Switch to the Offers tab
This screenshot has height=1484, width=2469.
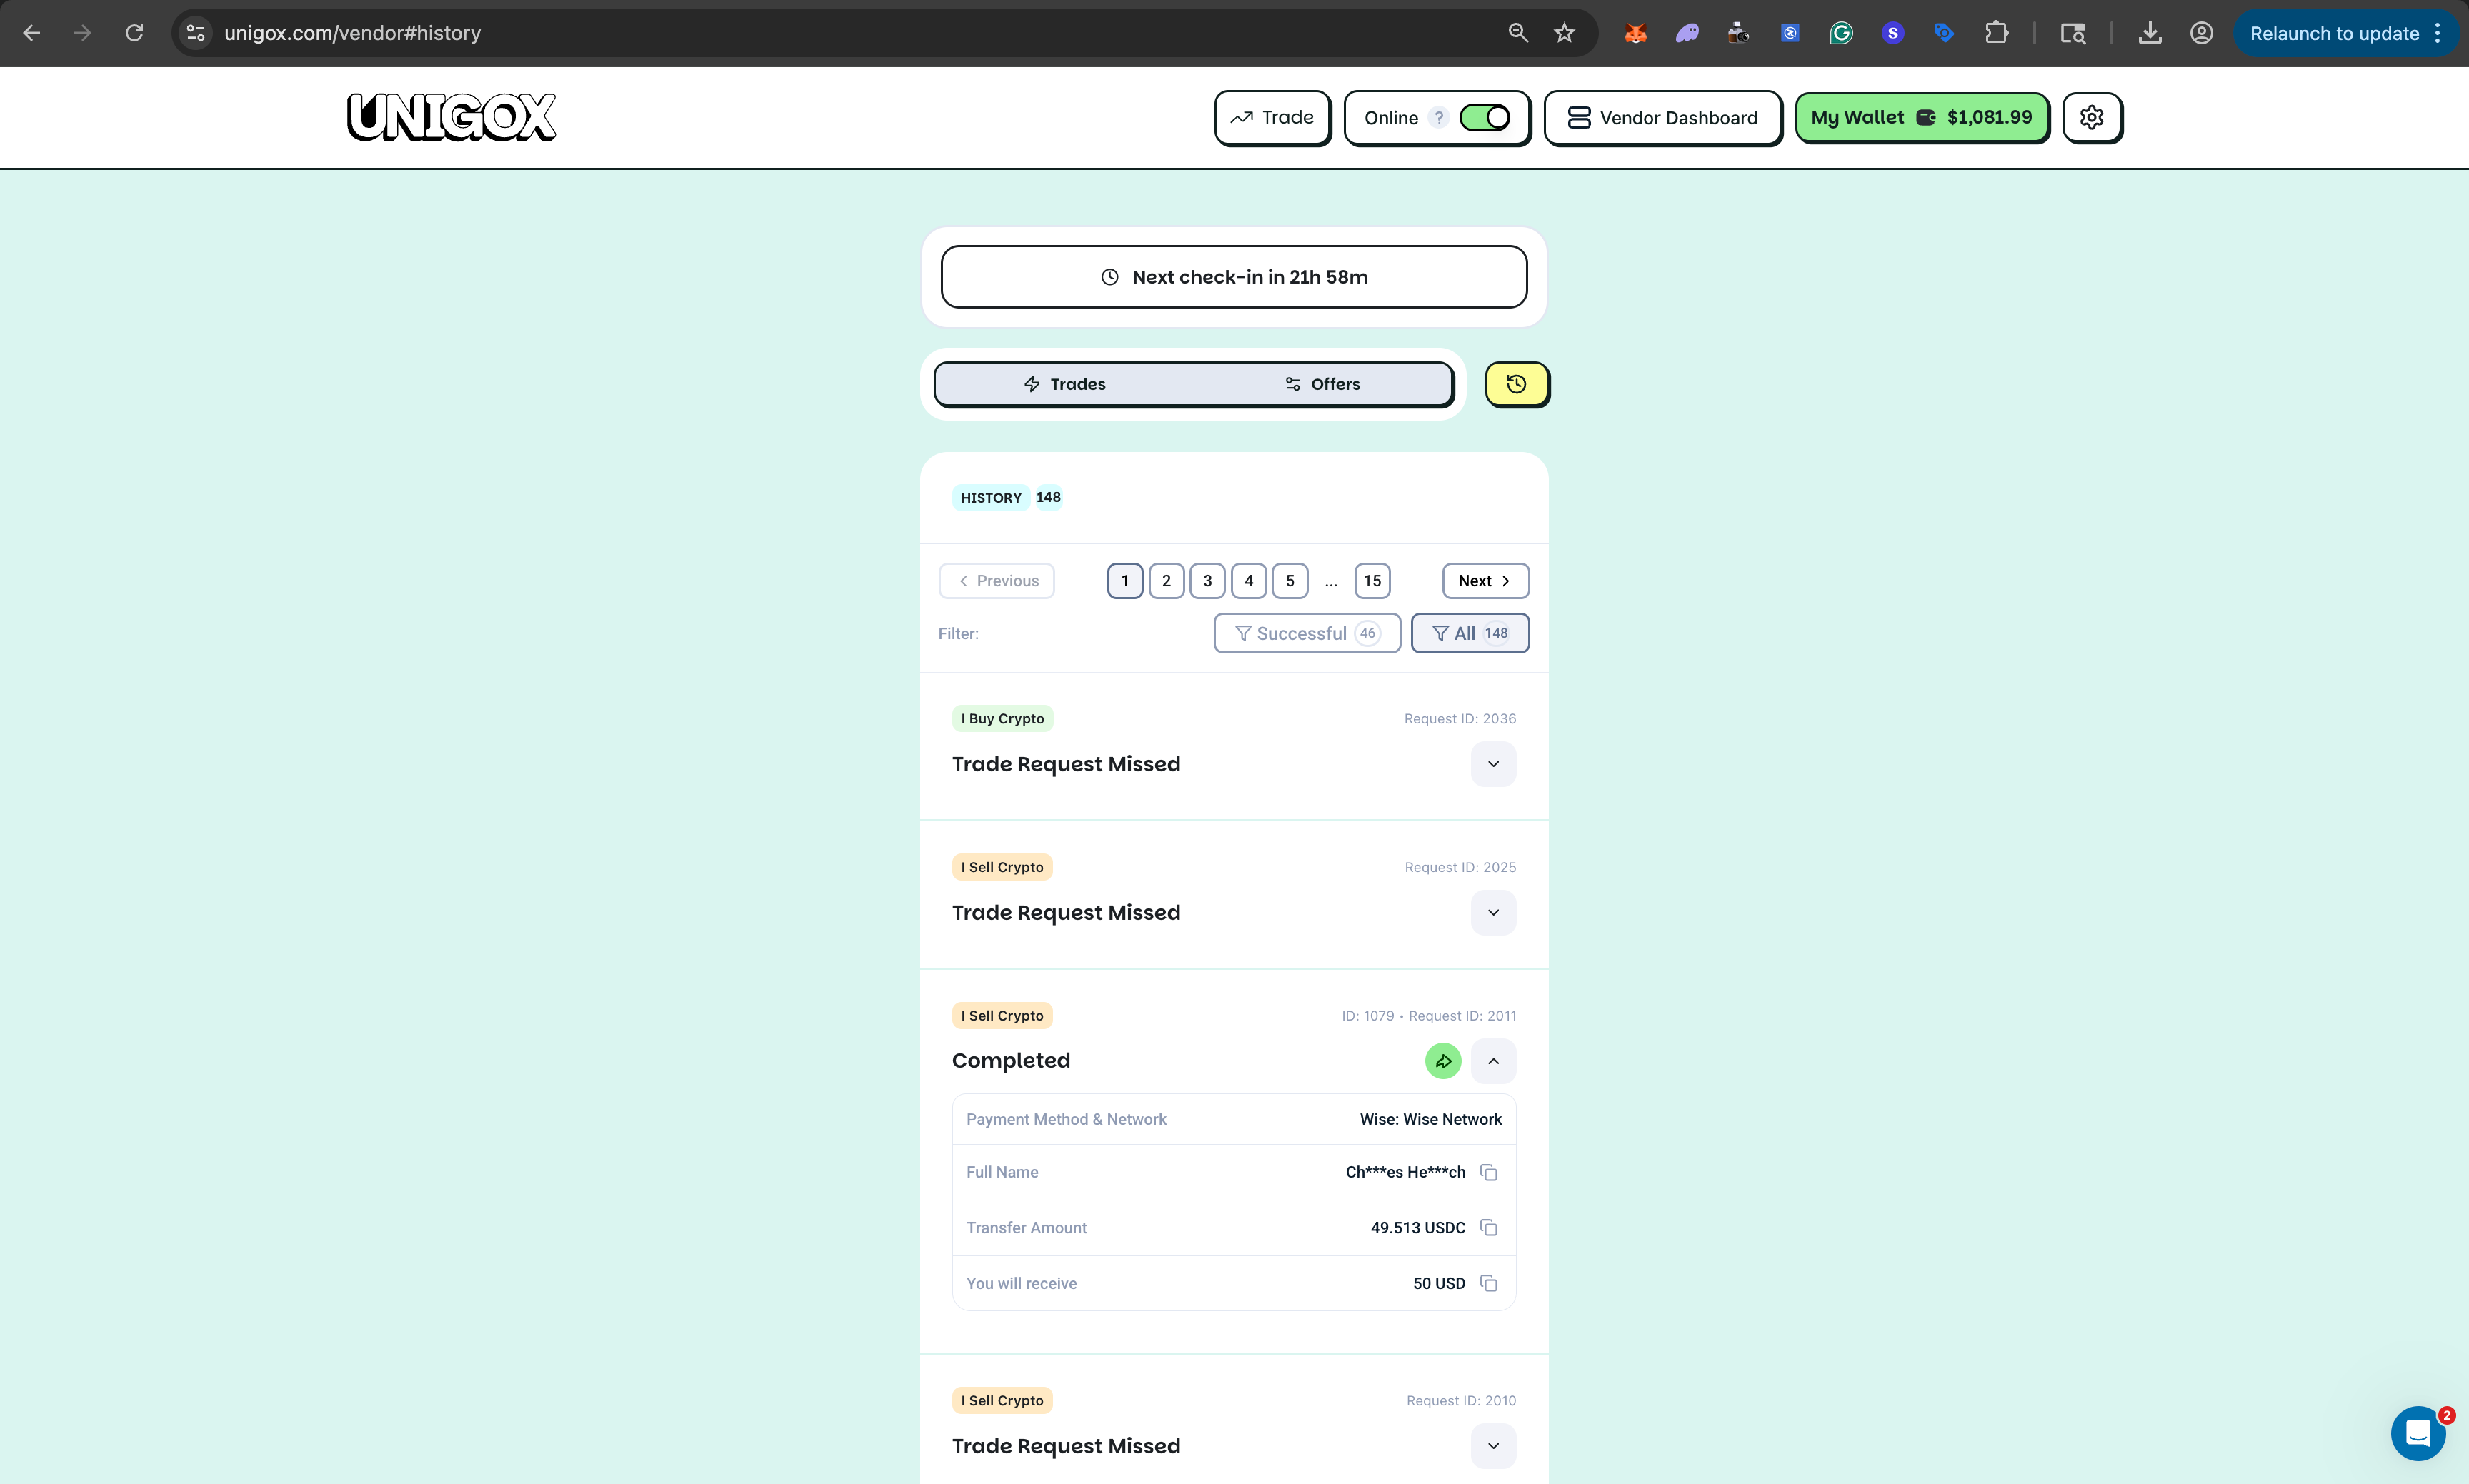coord(1322,384)
